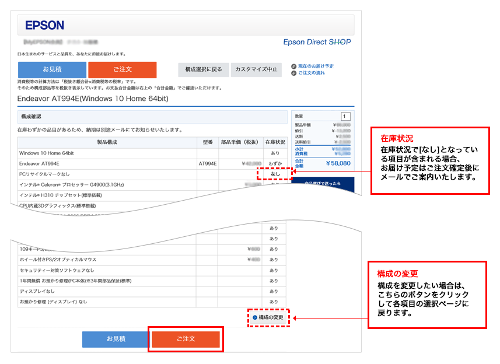
Task: Click the Epson Direct SHOP logo
Action: [x=317, y=42]
